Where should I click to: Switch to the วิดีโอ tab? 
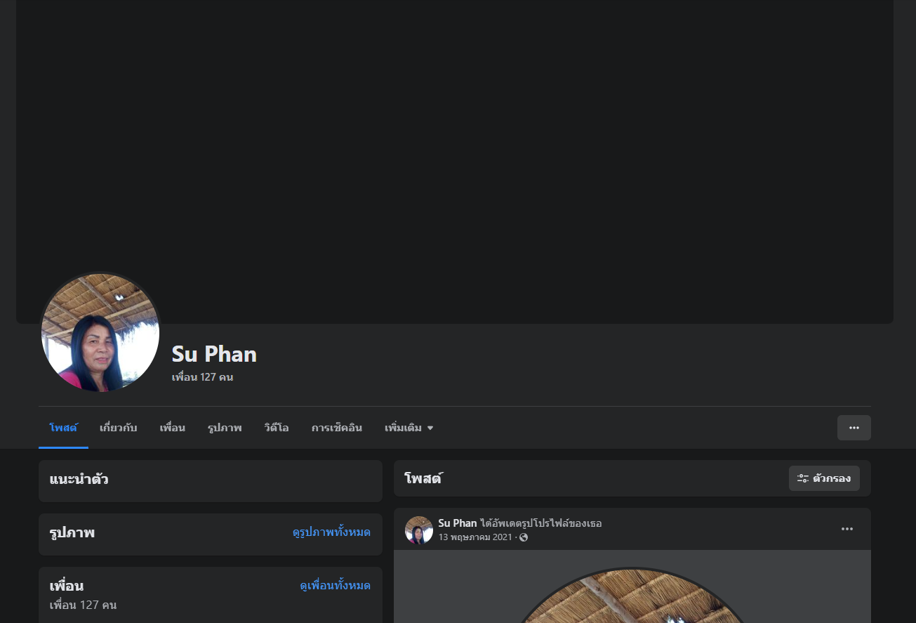pos(277,428)
